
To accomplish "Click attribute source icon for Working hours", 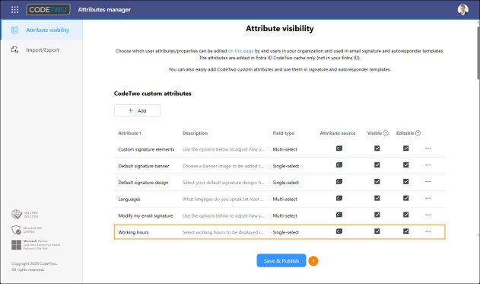I will (x=339, y=231).
